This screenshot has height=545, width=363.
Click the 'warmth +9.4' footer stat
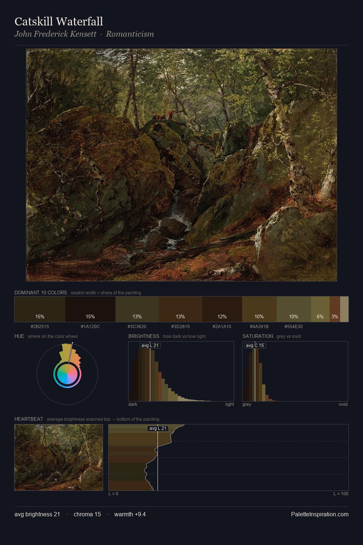tap(130, 514)
